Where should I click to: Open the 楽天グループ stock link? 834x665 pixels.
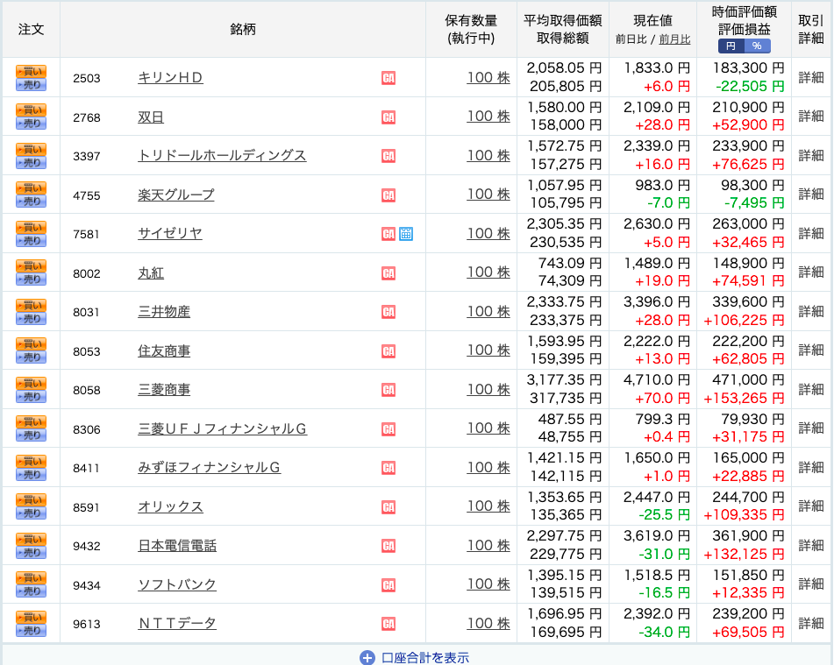point(176,195)
